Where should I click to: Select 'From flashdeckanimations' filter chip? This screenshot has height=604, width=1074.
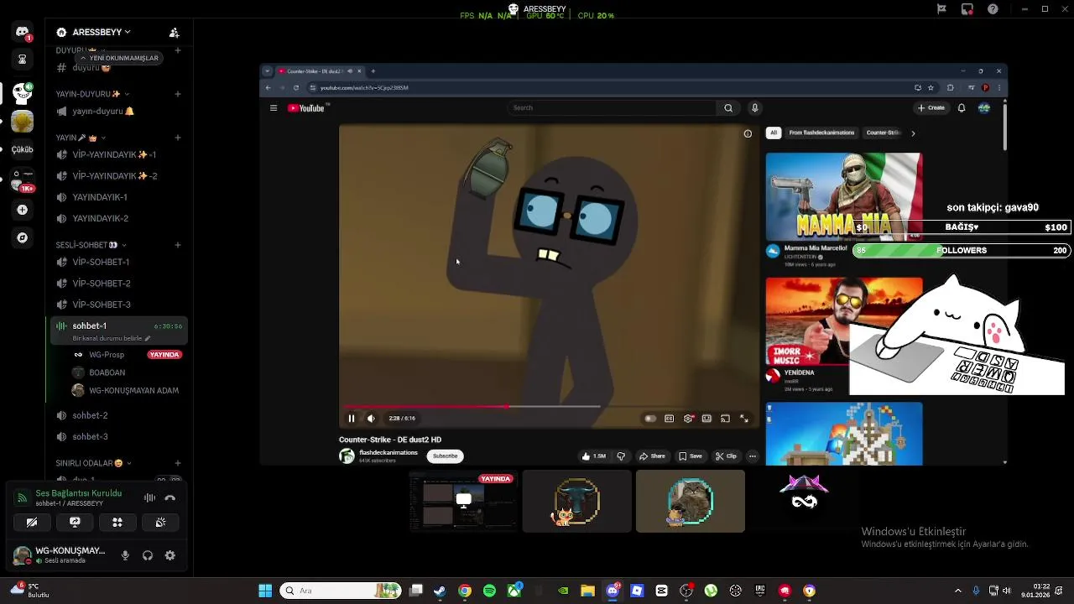[821, 133]
